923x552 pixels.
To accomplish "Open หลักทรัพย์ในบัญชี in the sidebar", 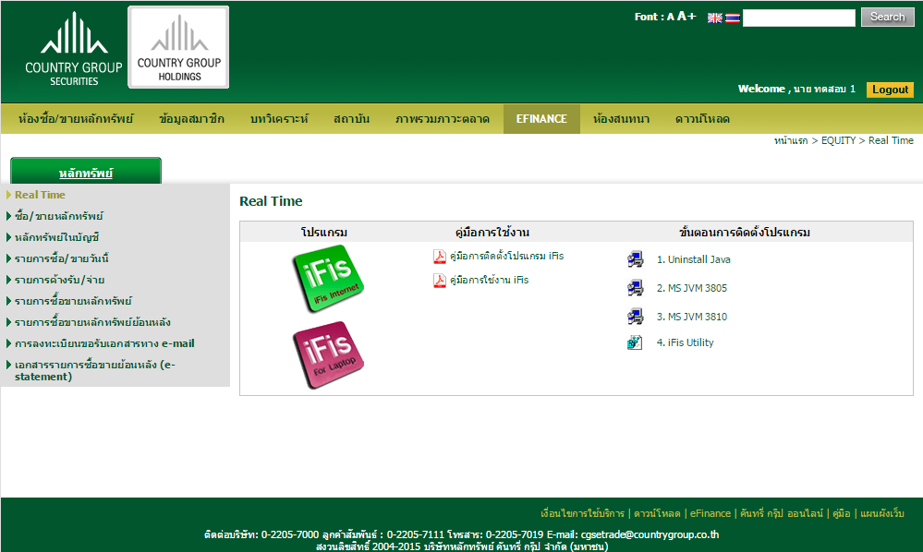I will (57, 237).
